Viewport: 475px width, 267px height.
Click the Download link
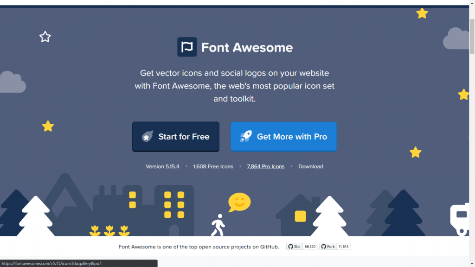click(310, 166)
